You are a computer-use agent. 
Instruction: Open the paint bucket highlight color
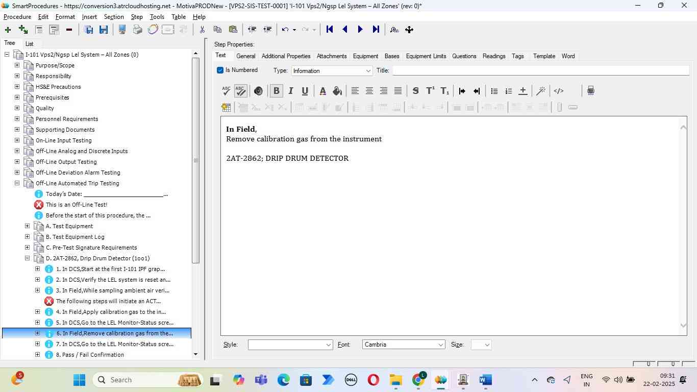(x=337, y=91)
